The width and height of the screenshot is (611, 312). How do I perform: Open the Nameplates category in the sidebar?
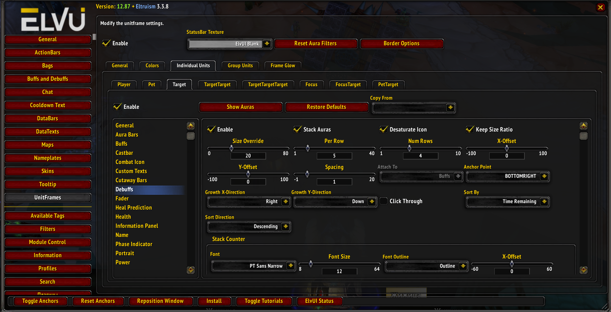point(47,158)
